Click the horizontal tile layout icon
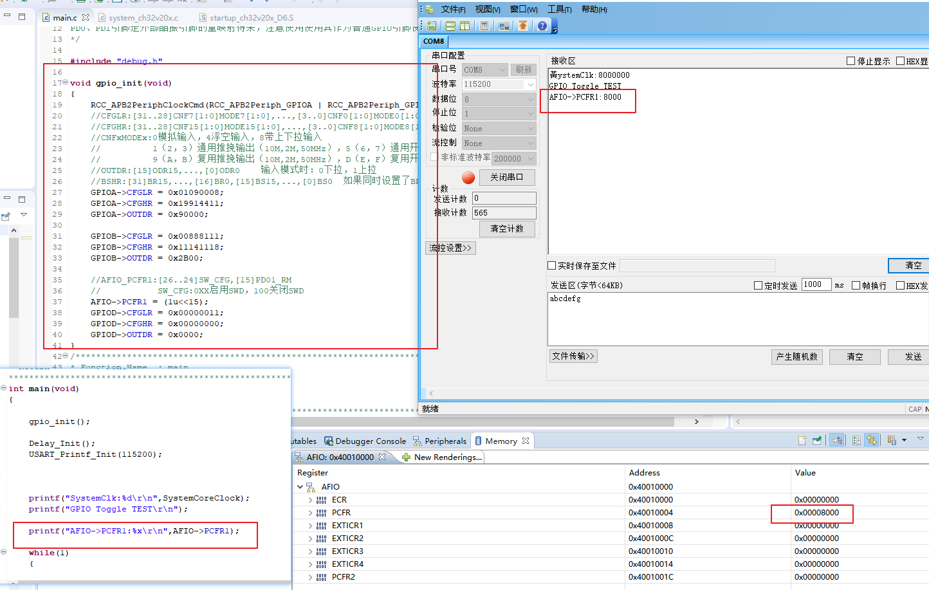The height and width of the screenshot is (590, 929). [x=450, y=26]
